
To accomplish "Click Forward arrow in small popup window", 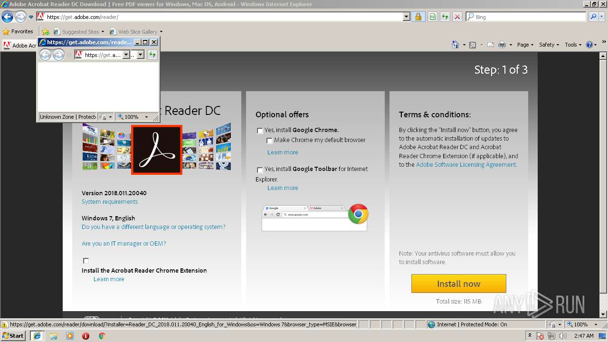I will (58, 55).
